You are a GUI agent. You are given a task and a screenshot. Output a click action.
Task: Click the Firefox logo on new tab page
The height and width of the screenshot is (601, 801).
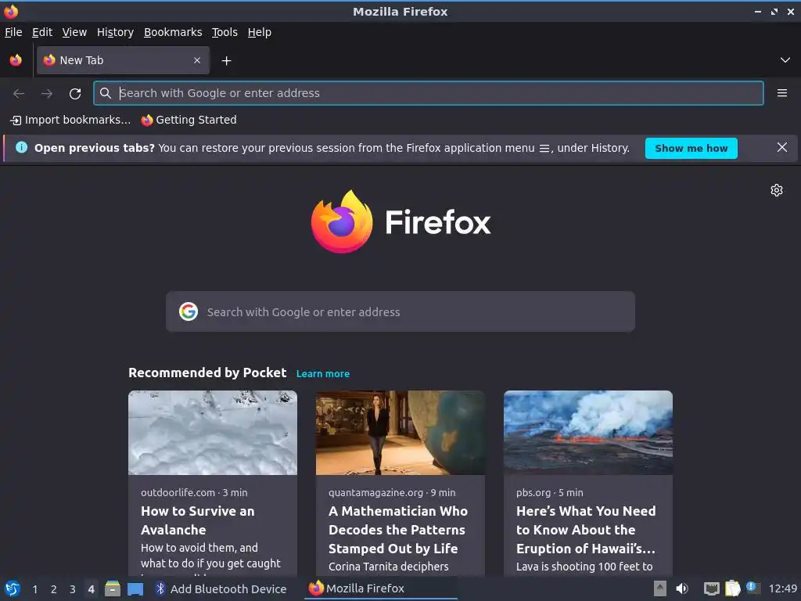point(401,221)
